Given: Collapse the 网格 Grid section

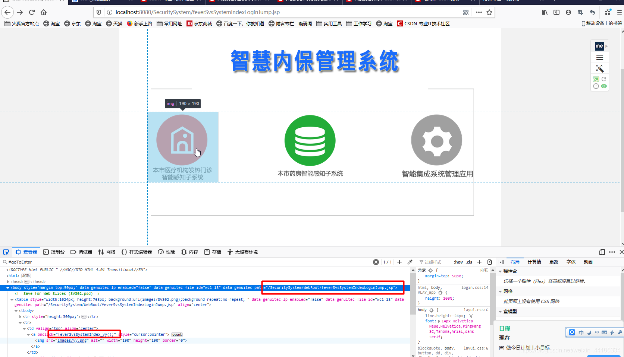Looking at the screenshot, I should 500,291.
